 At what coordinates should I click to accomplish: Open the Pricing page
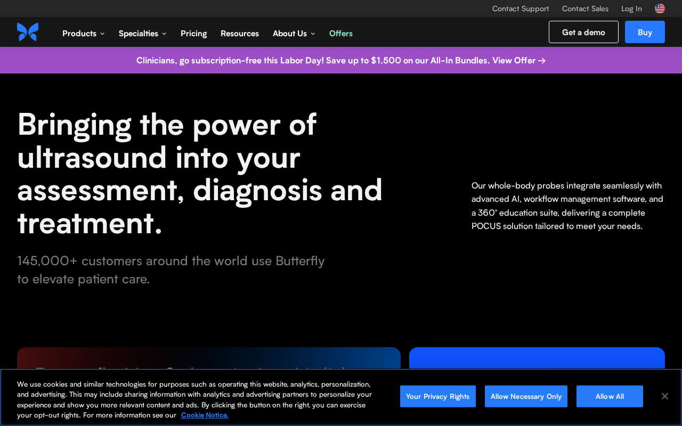click(193, 34)
